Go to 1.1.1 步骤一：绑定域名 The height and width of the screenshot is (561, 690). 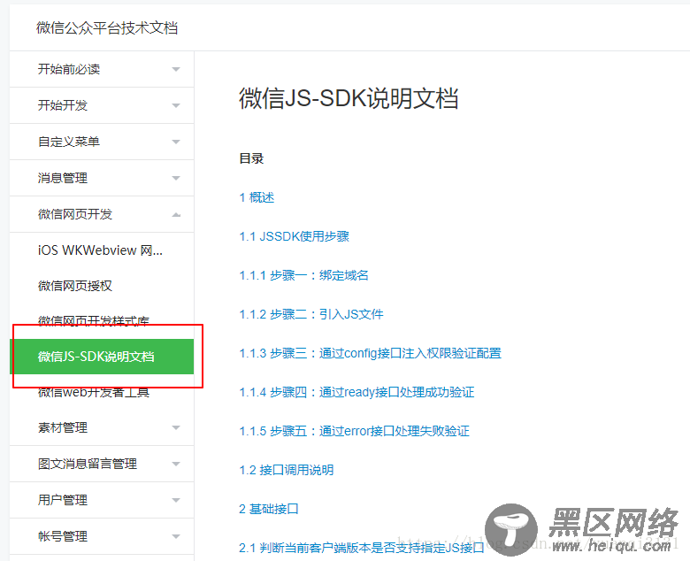click(303, 275)
